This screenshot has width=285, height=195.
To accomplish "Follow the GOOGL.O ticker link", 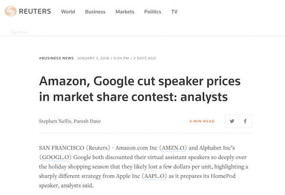I will point(55,157).
